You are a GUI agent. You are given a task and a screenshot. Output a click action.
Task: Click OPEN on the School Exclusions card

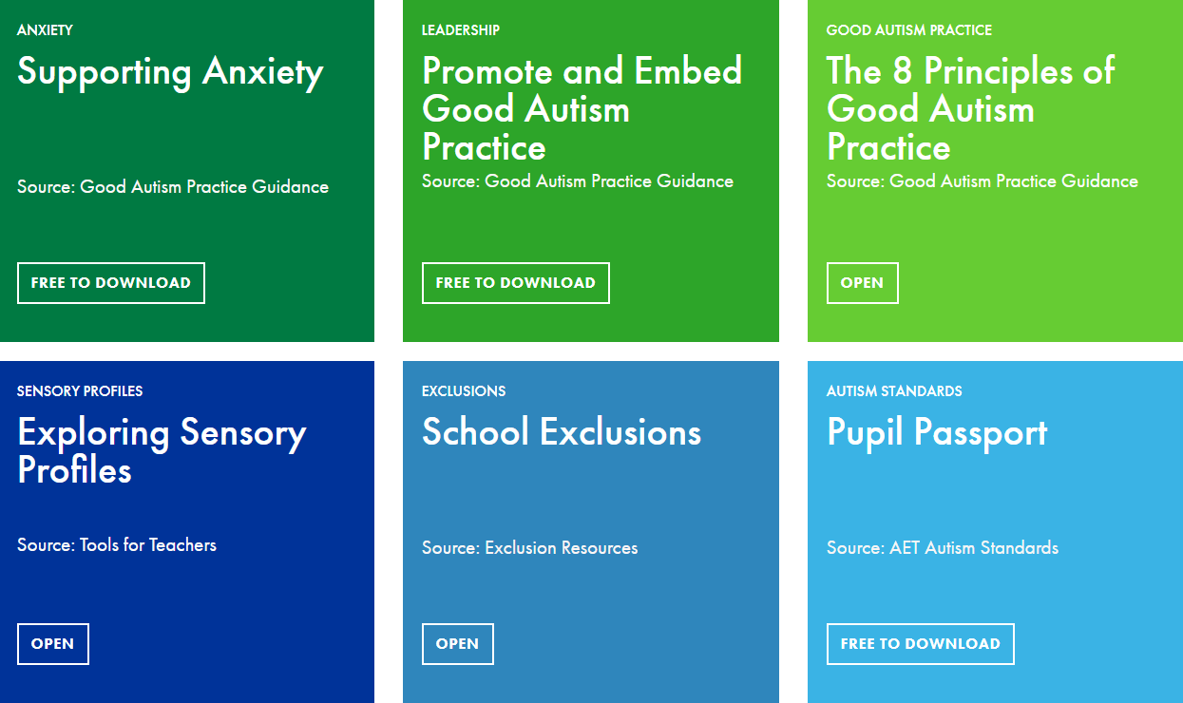457,643
